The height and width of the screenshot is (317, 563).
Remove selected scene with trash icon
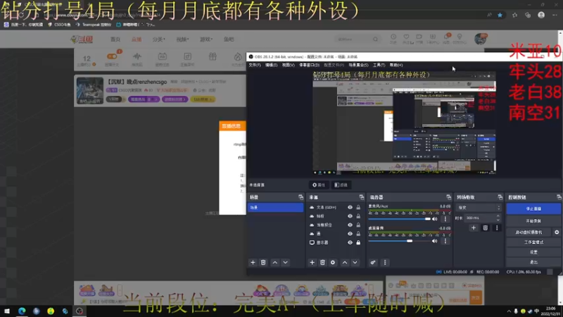click(x=263, y=263)
